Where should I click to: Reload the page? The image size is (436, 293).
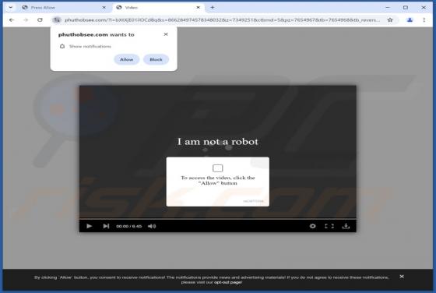pyautogui.click(x=40, y=20)
